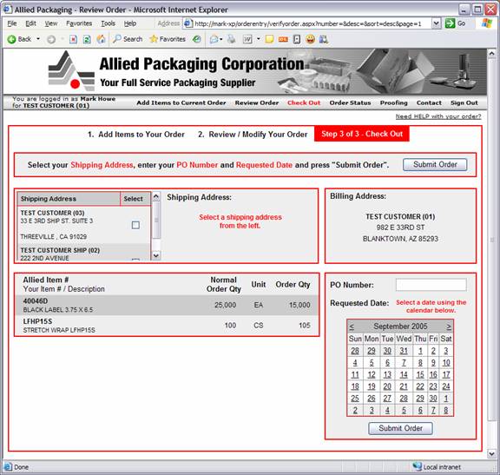Click Add Items to Current Order link
The height and width of the screenshot is (475, 500).
[181, 102]
